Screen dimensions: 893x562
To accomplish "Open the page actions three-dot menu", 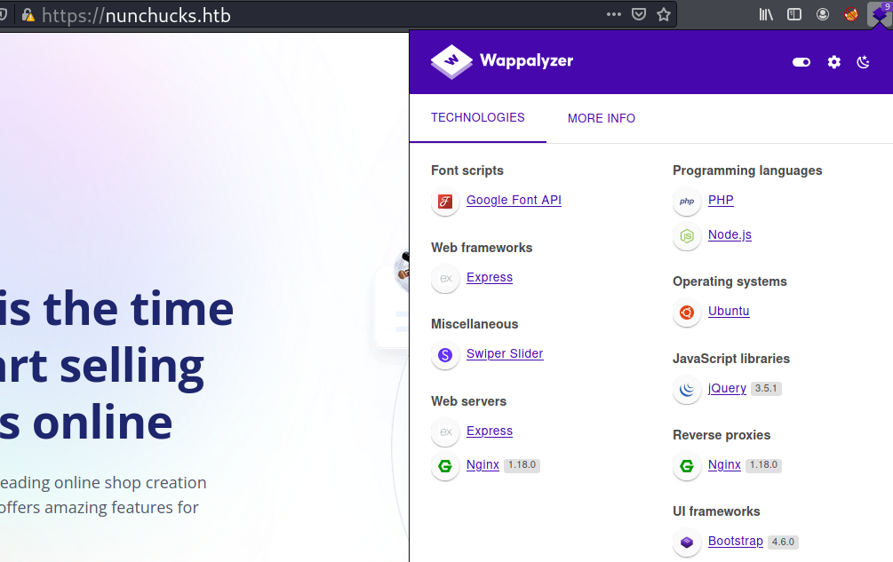I will [614, 14].
